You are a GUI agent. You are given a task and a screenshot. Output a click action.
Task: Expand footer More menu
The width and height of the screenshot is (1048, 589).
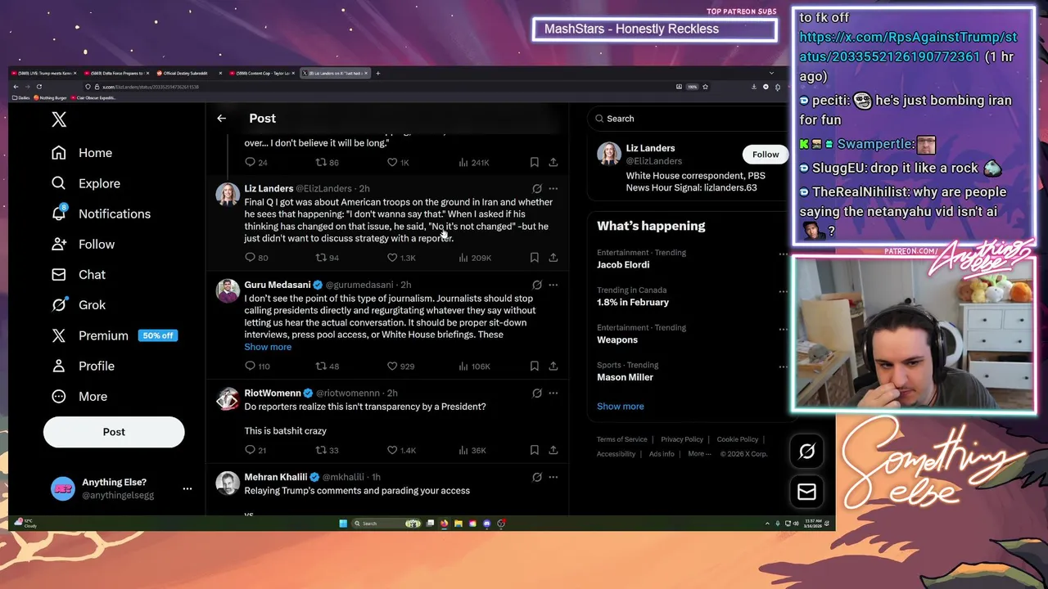(699, 454)
